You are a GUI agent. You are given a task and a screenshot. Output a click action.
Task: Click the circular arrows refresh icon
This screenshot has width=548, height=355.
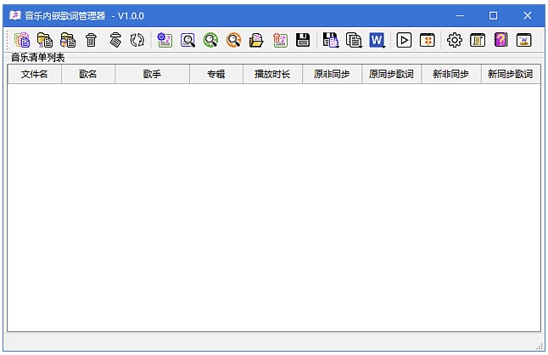(x=137, y=40)
